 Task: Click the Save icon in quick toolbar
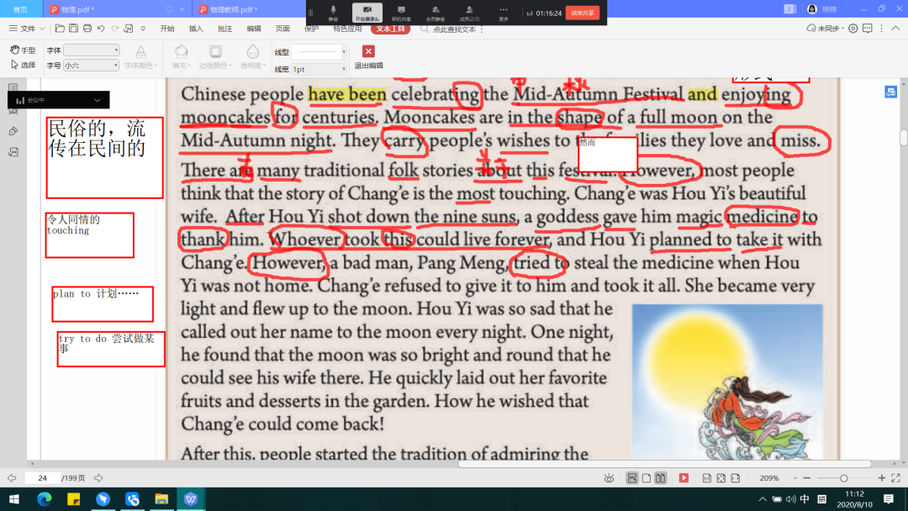tap(73, 29)
